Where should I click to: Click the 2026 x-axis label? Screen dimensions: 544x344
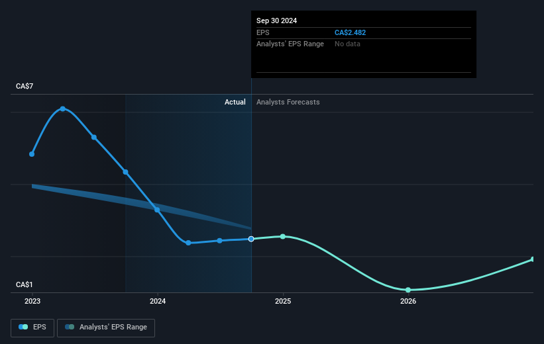click(x=408, y=302)
